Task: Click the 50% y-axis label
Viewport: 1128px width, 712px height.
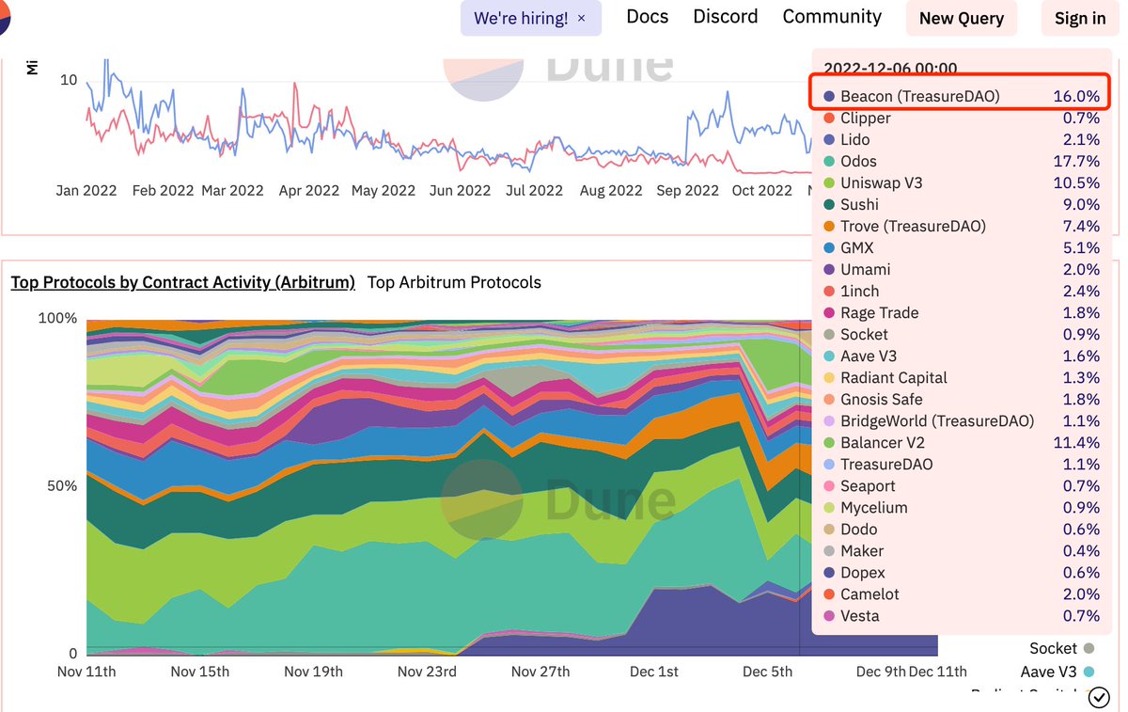Action: (62, 486)
